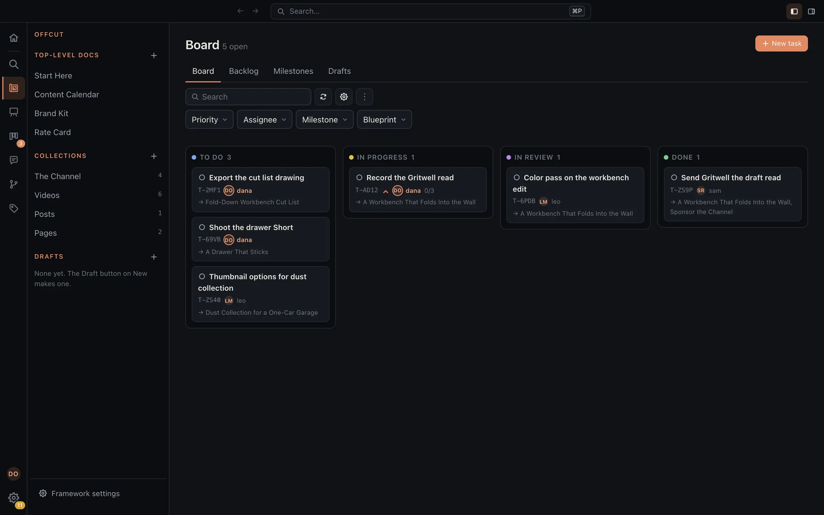This screenshot has height=515, width=824.
Task: Click the board Search field
Action: pos(248,97)
